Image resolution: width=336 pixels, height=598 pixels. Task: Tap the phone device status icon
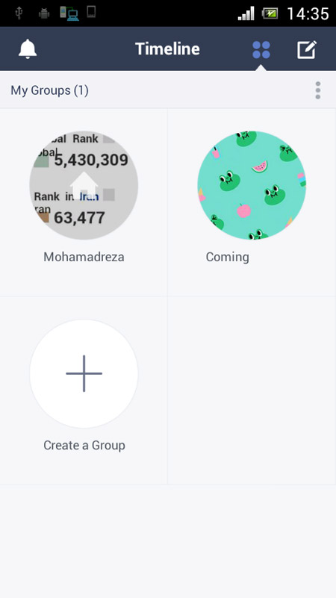pyautogui.click(x=91, y=12)
